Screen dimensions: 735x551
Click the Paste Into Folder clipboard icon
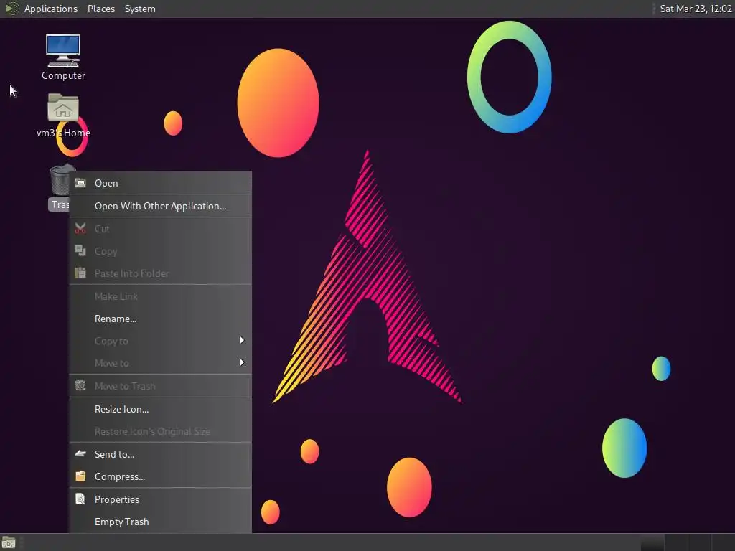tap(80, 273)
